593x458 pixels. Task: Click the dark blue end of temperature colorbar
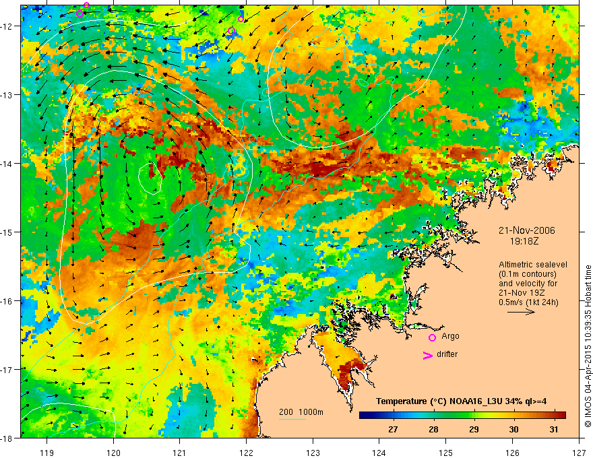click(x=364, y=415)
